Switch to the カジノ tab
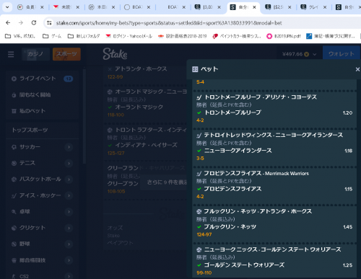This screenshot has height=279, width=361. (x=35, y=54)
